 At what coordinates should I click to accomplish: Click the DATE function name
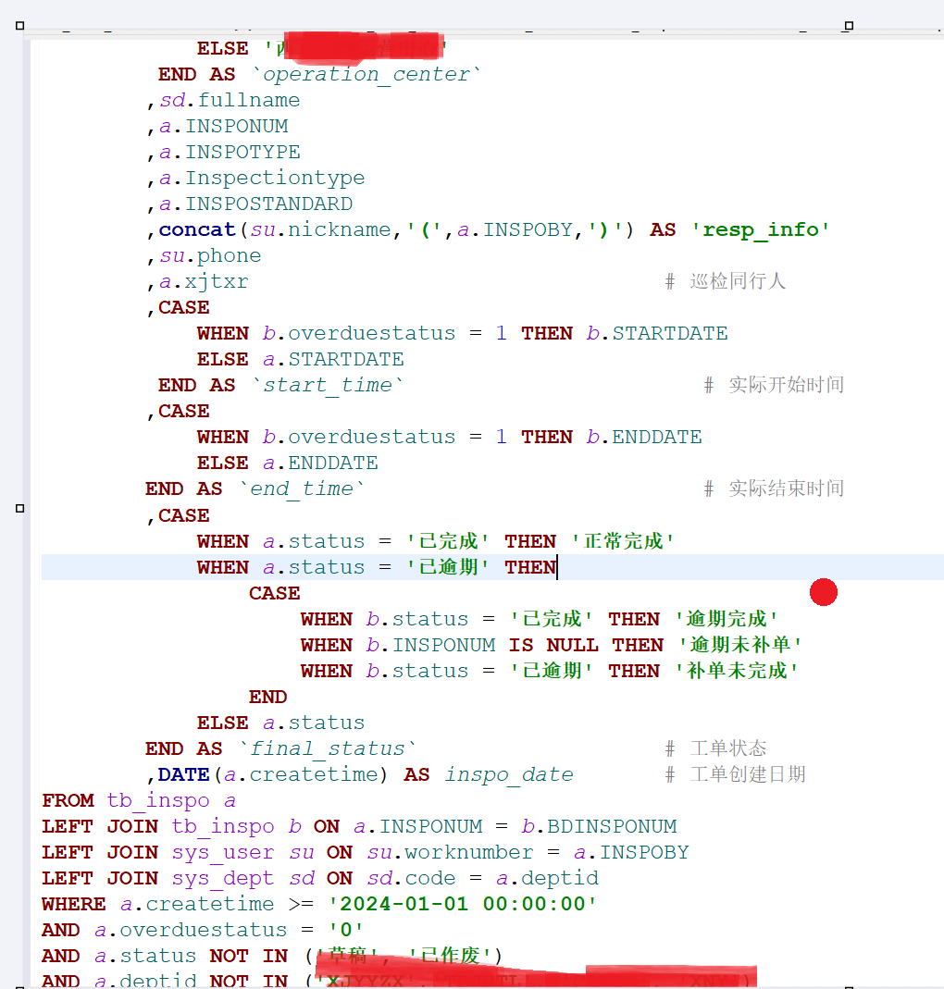(x=183, y=774)
